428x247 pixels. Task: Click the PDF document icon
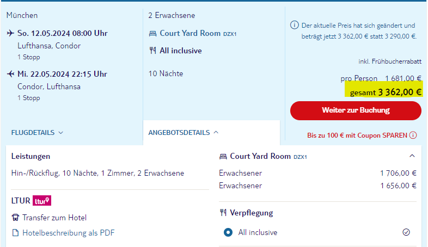coord(16,233)
